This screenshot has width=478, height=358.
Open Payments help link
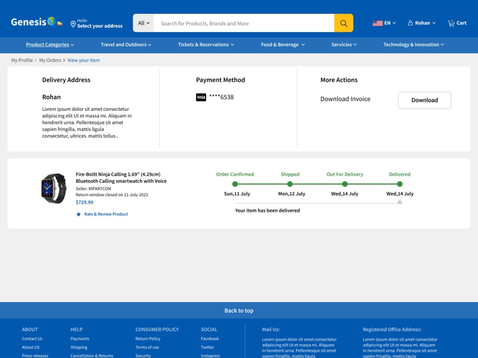79,339
